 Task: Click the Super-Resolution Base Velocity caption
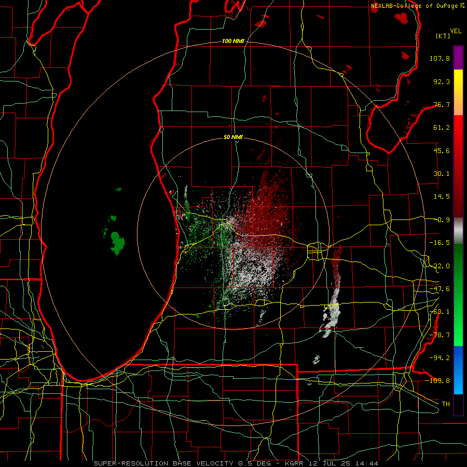236,463
